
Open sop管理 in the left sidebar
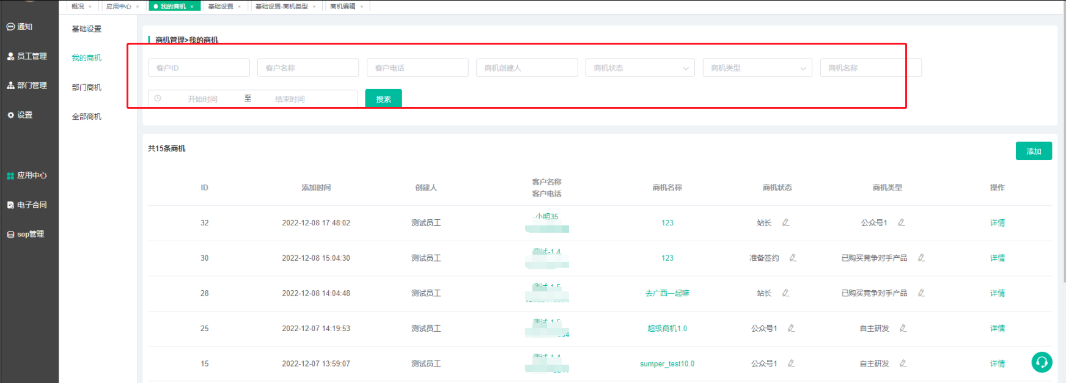(30, 235)
